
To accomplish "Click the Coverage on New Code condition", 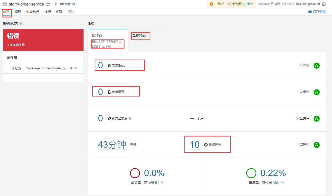I will pos(43,68).
